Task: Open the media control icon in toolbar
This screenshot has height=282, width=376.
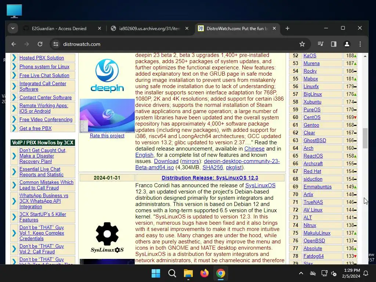Action: click(320, 44)
